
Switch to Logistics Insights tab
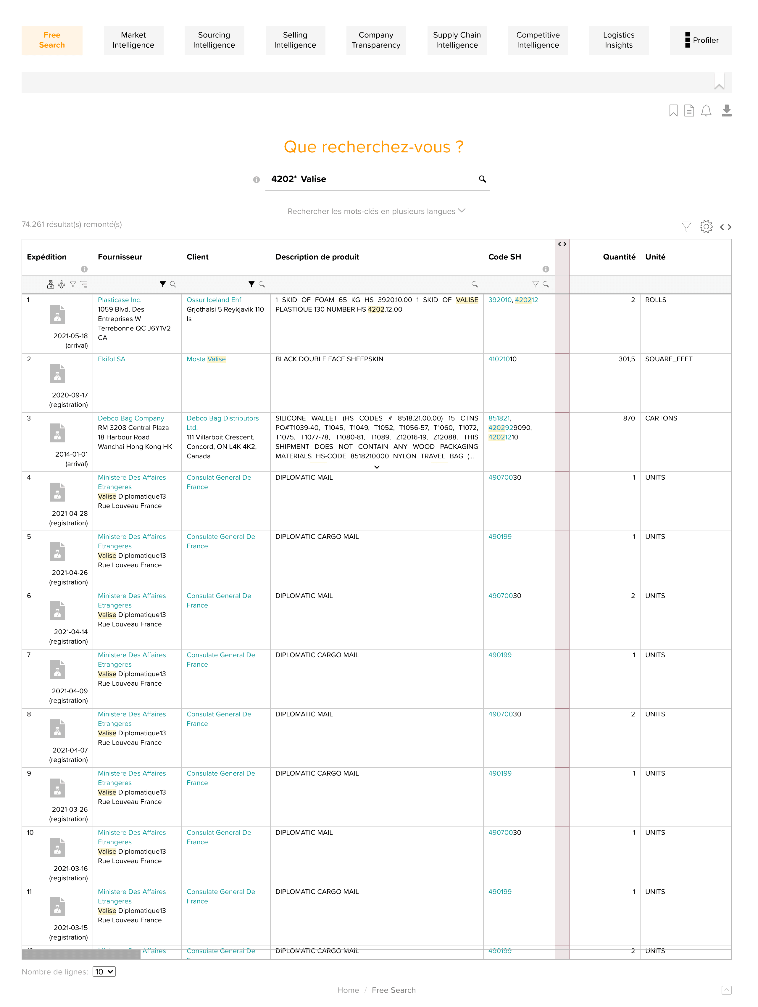[x=618, y=40]
